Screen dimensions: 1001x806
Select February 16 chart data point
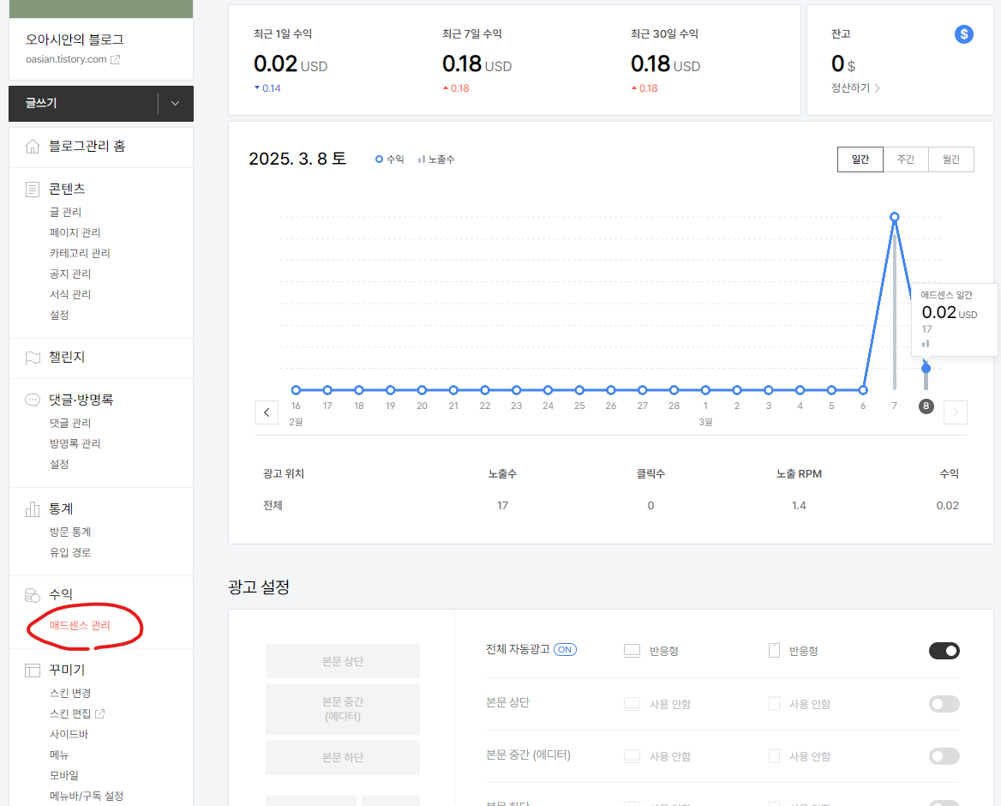point(296,389)
